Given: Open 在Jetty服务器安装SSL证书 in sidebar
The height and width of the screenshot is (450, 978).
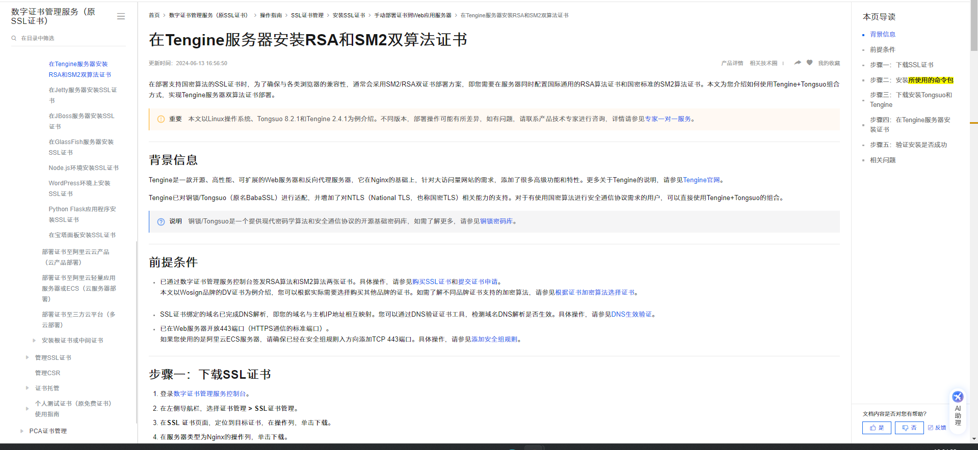Looking at the screenshot, I should (83, 95).
